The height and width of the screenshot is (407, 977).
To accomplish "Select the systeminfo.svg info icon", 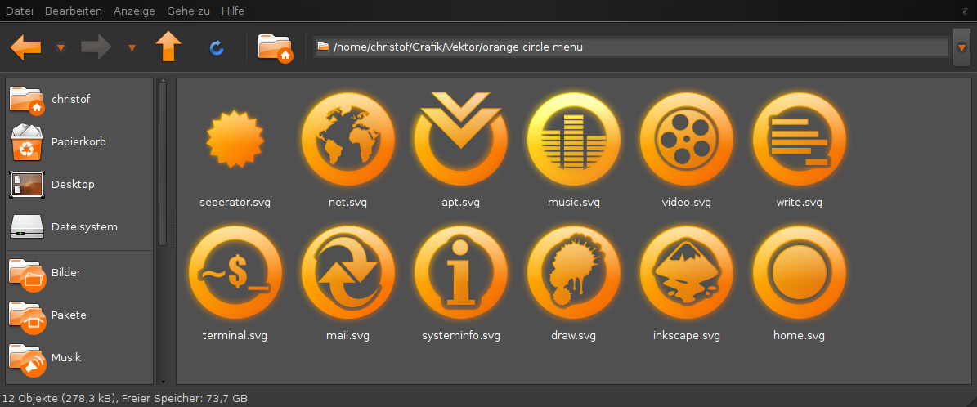I will tap(460, 272).
